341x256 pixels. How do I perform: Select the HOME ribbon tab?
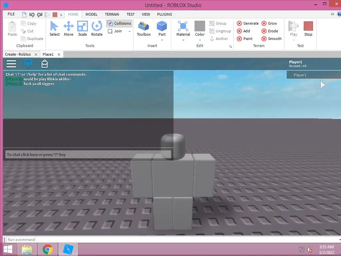click(73, 14)
